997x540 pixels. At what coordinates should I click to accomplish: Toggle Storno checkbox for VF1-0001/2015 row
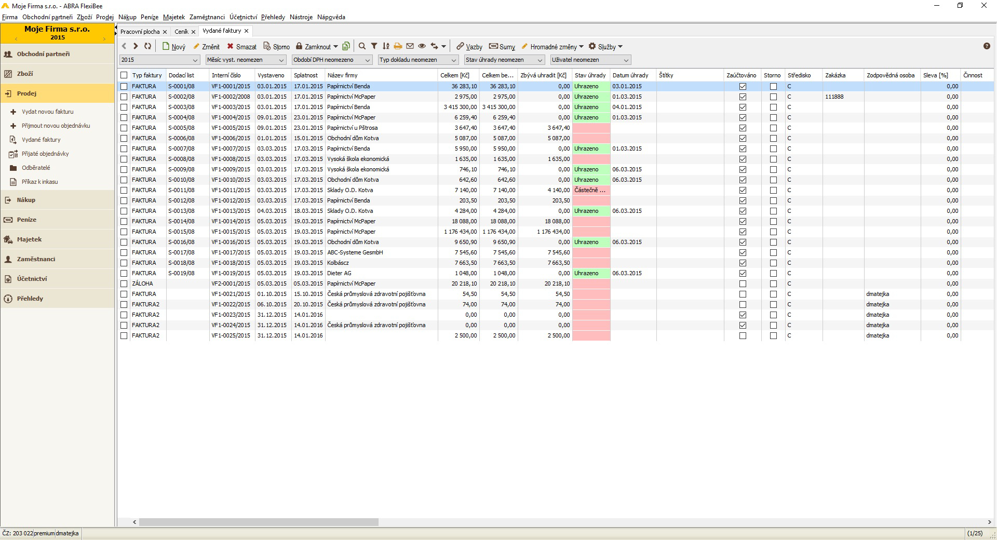pyautogui.click(x=773, y=86)
